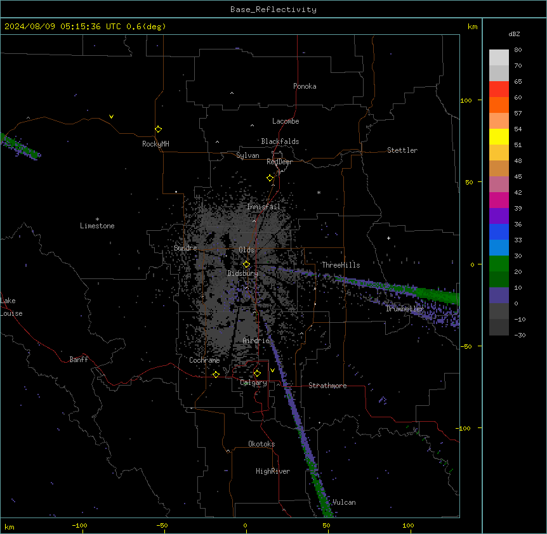Click the Olds label
Screen dimensions: 547x534
pos(246,250)
